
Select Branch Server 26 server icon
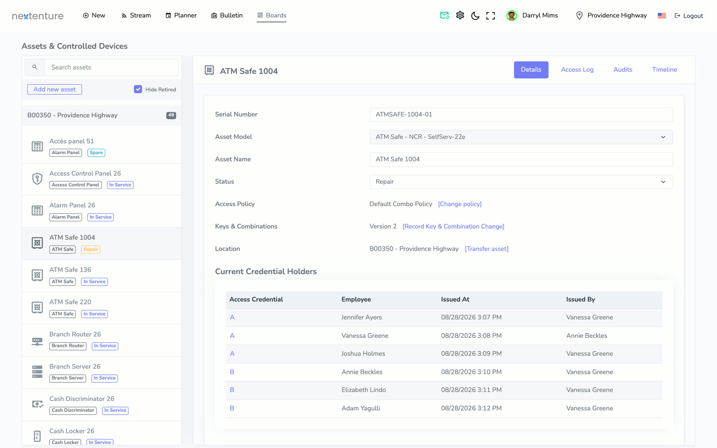coord(37,372)
